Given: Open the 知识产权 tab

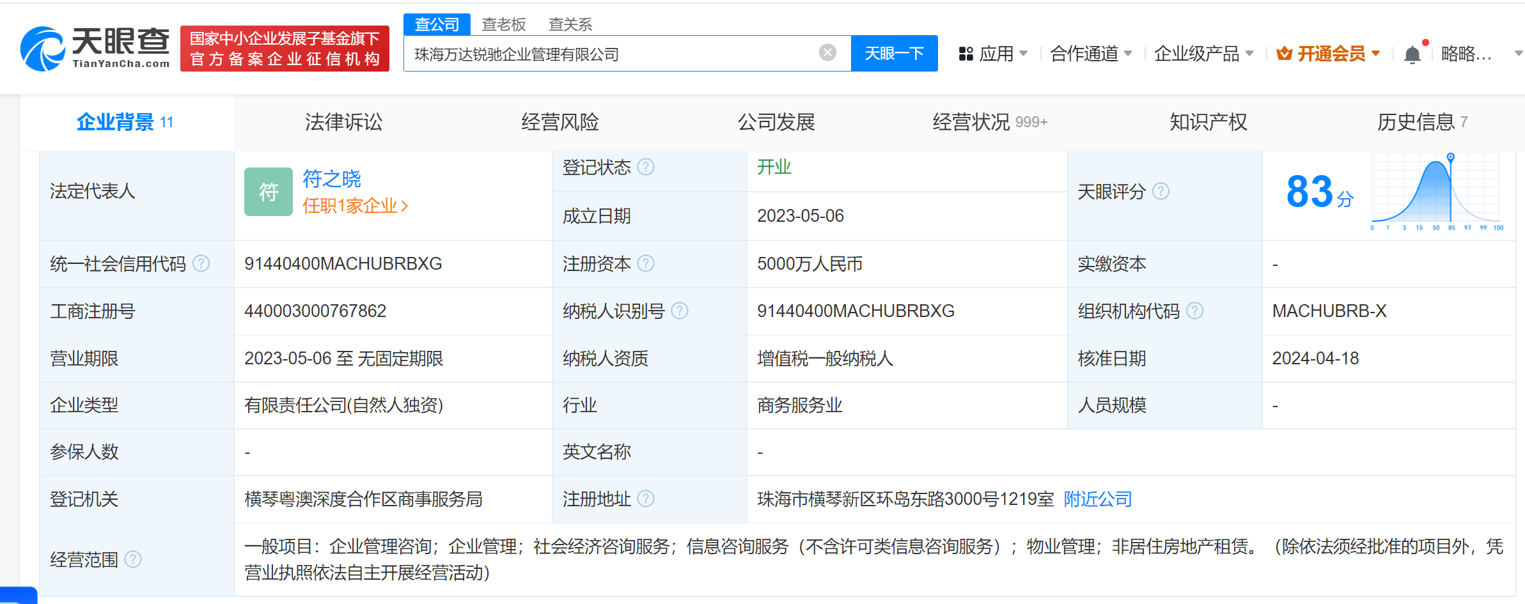Looking at the screenshot, I should coord(1208,122).
